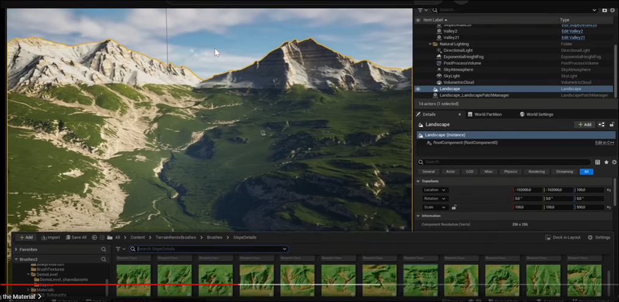This screenshot has width=619, height=302.
Task: Toggle Scale lock ratio padlock
Action: (454, 207)
